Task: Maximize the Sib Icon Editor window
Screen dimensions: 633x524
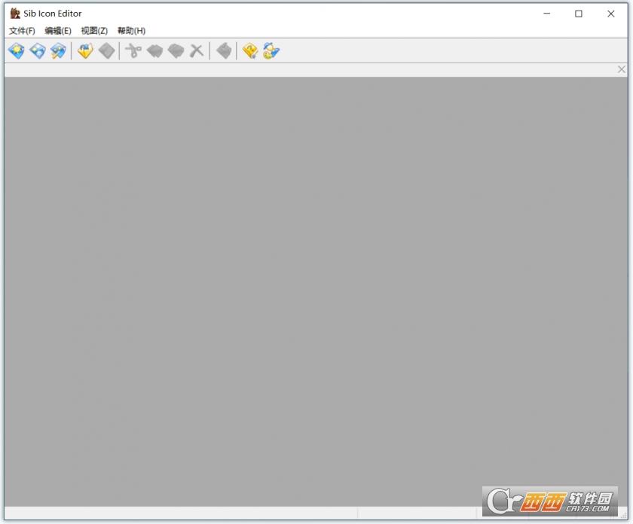Action: (x=579, y=14)
